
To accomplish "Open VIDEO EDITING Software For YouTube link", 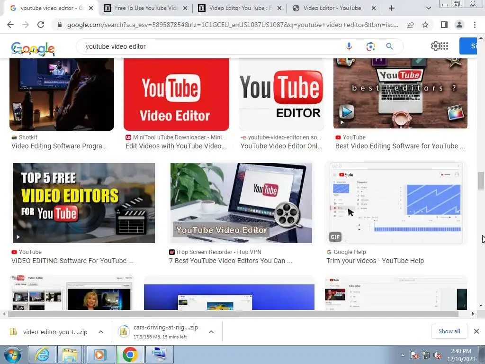I will 72,261.
